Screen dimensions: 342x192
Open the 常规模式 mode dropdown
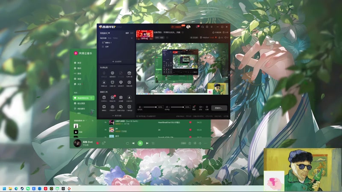pos(105,33)
